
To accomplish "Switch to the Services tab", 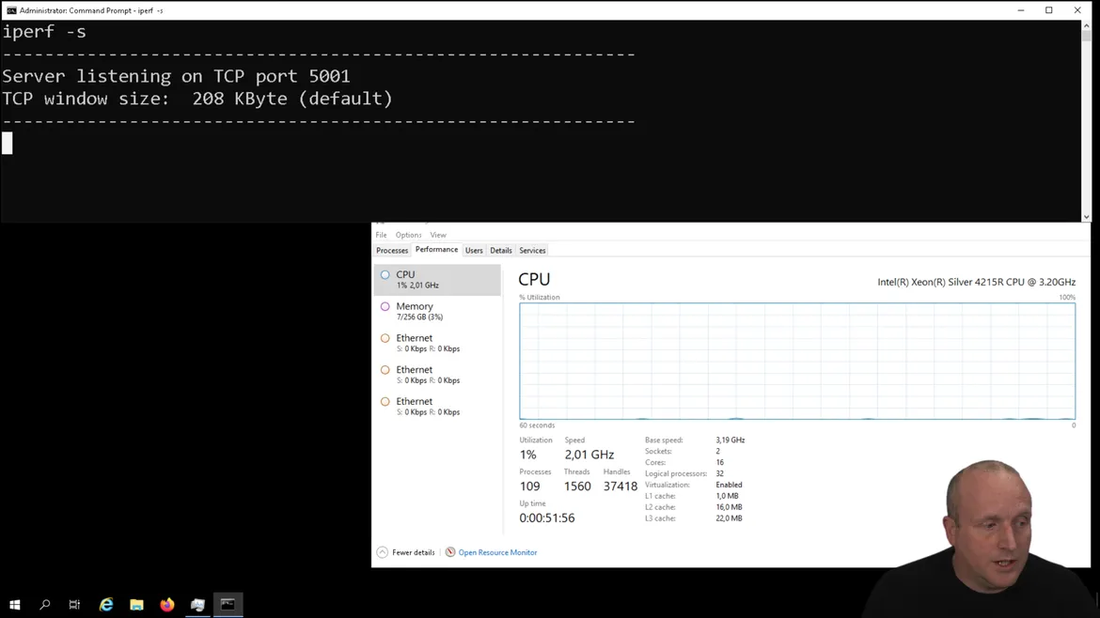I will point(532,251).
